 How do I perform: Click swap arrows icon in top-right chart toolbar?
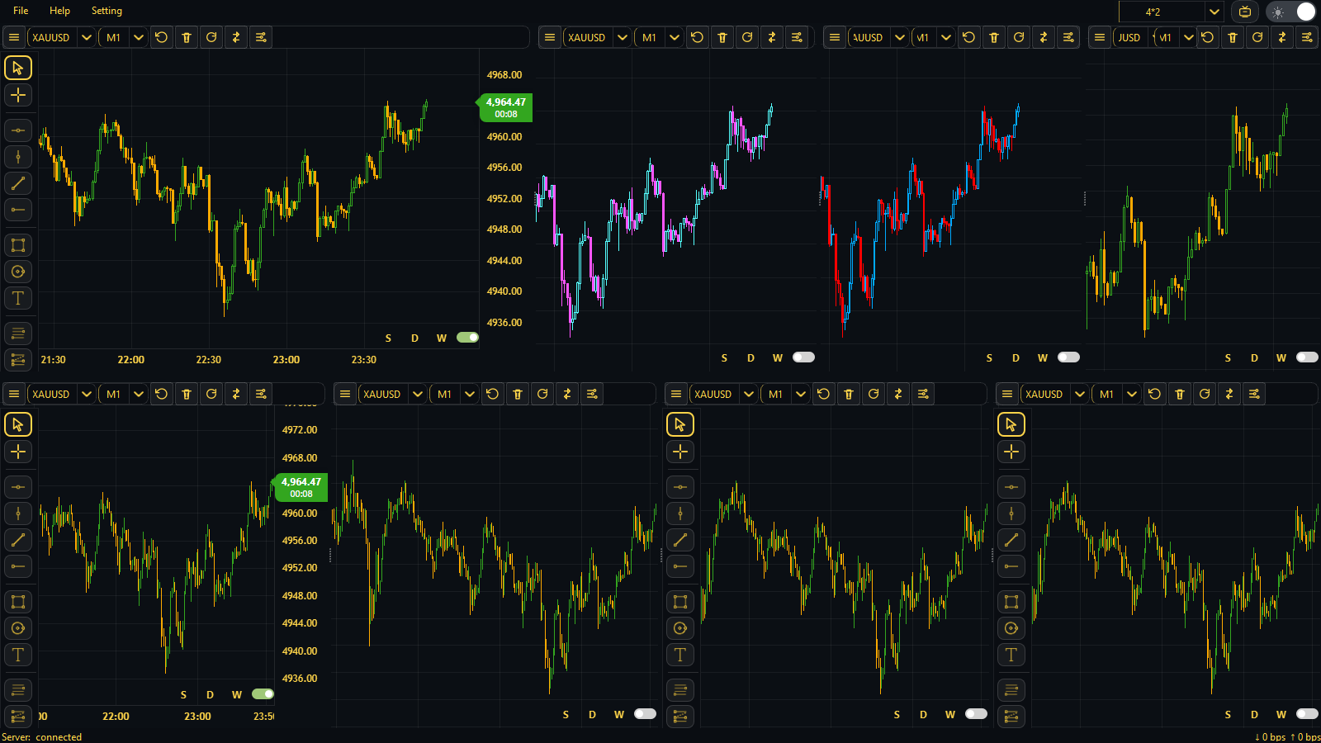coord(1282,37)
